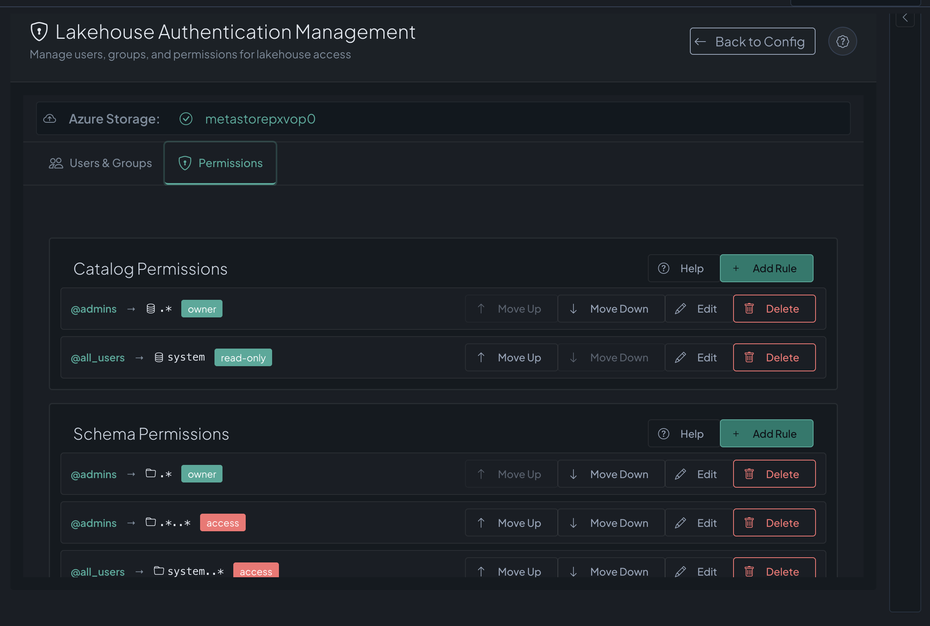Switch to the Users & Groups tab

coord(100,163)
